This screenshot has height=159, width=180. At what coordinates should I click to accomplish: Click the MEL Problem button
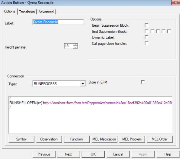[x=132, y=139]
